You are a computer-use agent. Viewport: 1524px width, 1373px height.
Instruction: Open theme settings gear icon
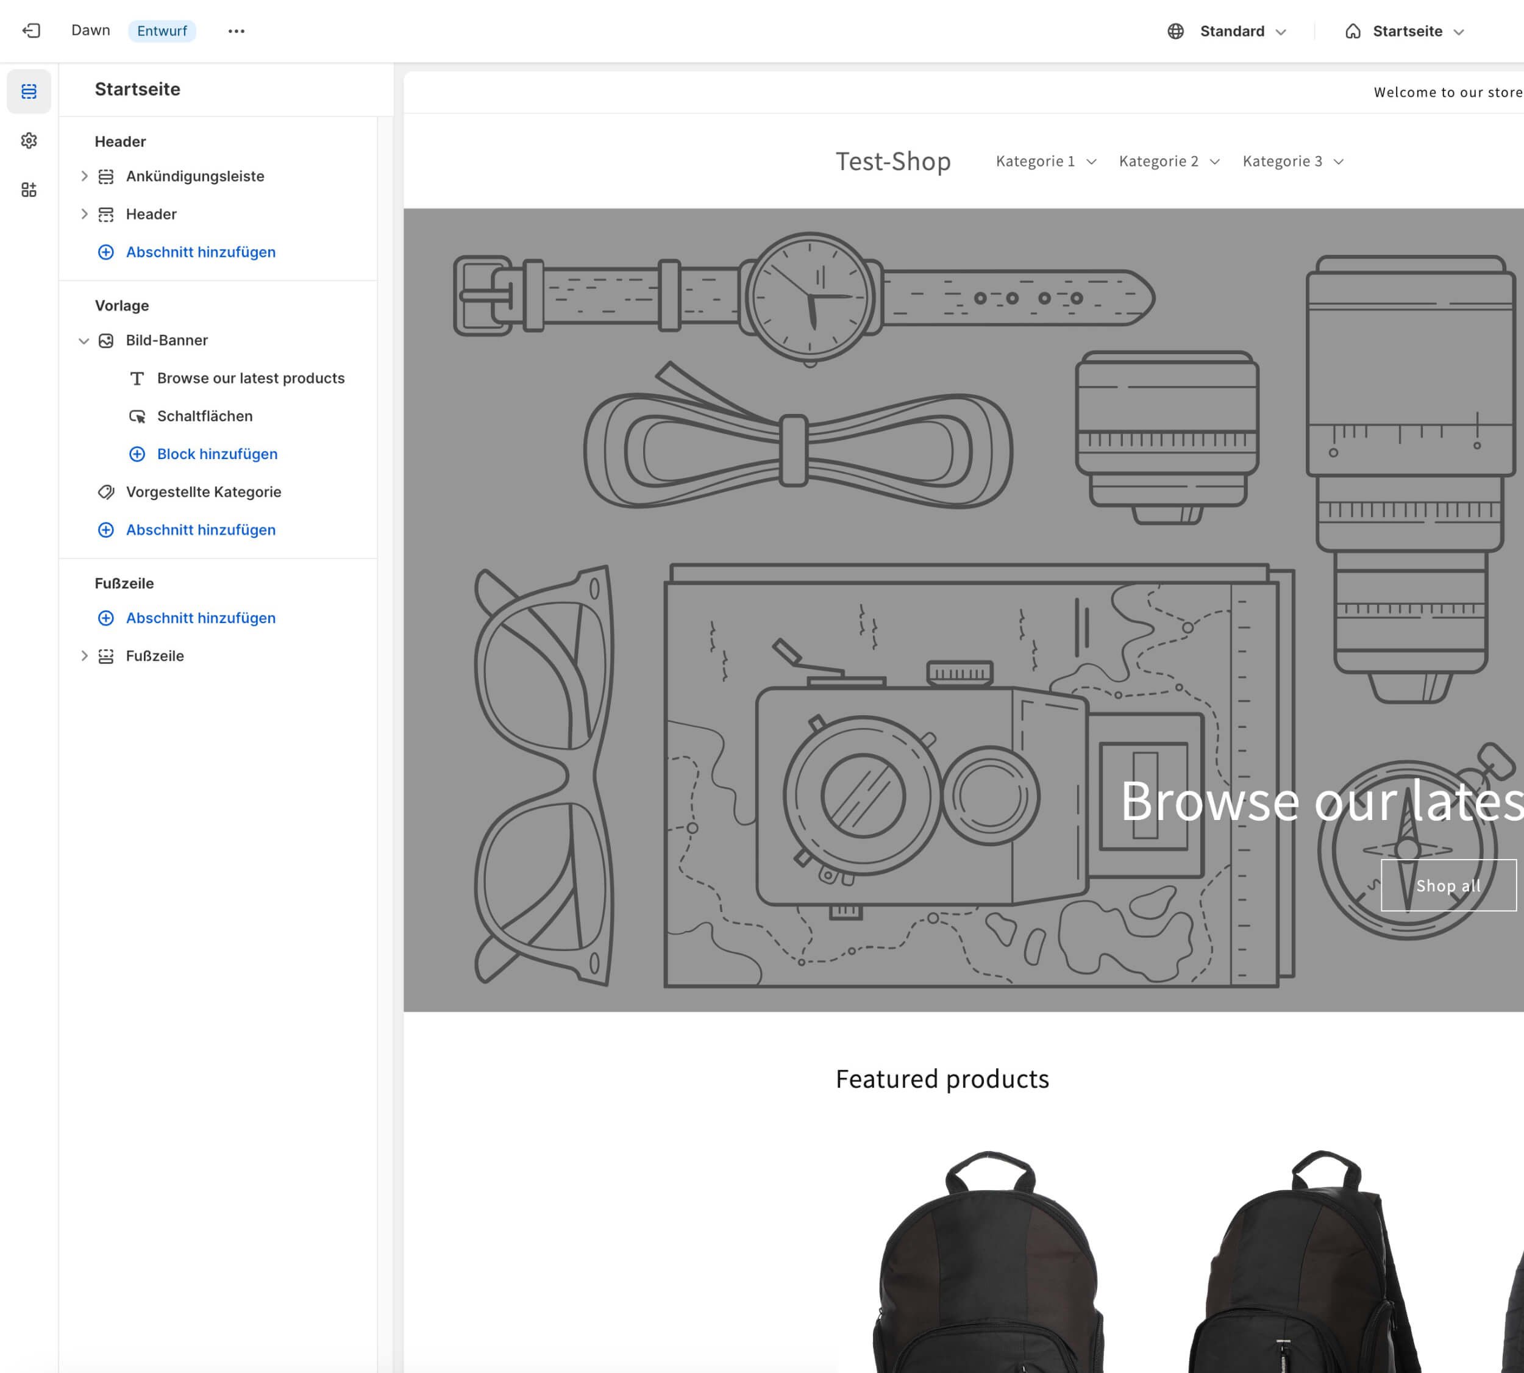[29, 140]
